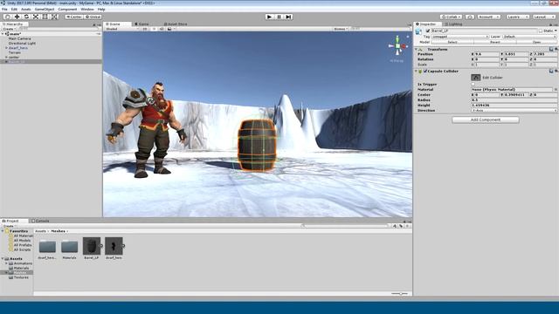The width and height of the screenshot is (559, 314).
Task: Click the model Open button
Action: [x=536, y=42]
